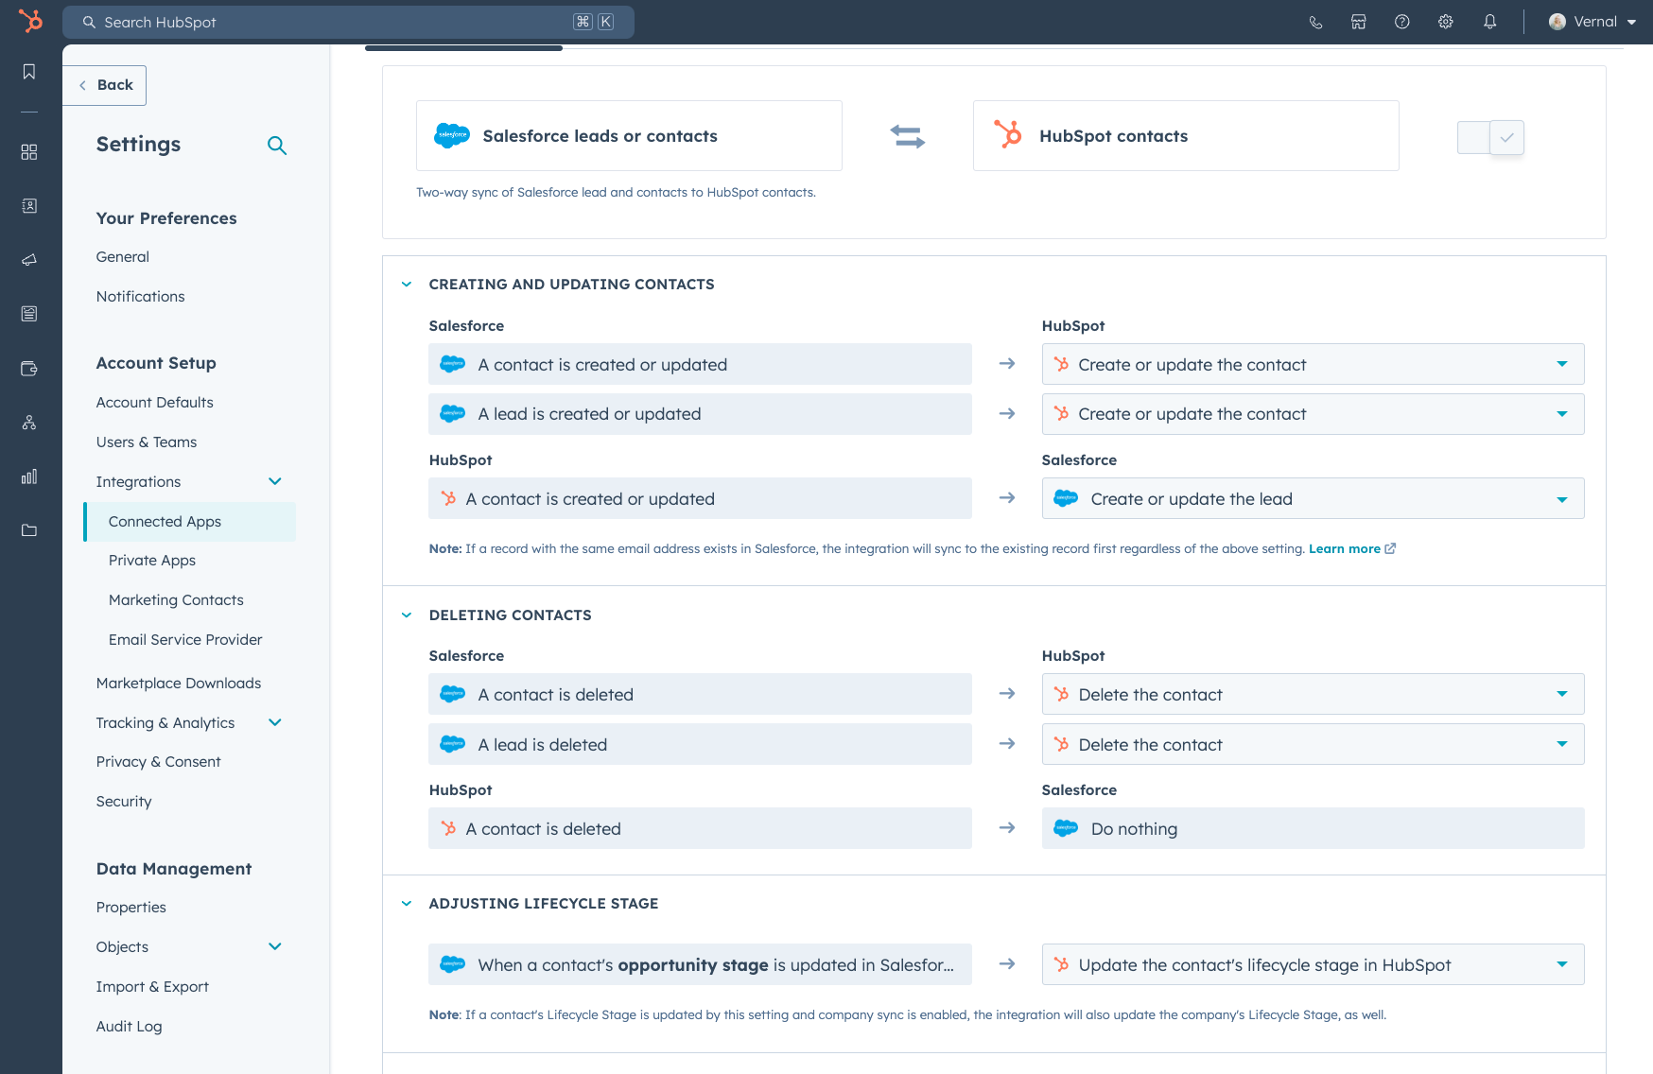This screenshot has width=1653, height=1074.
Task: Open dropdown for Salesforce lead created action
Action: tap(1313, 414)
